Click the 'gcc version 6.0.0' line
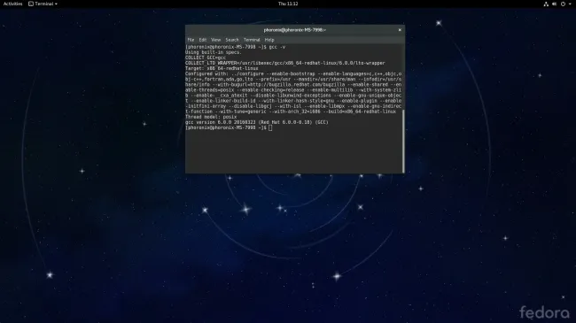Image resolution: width=576 pixels, height=323 pixels. [257, 122]
